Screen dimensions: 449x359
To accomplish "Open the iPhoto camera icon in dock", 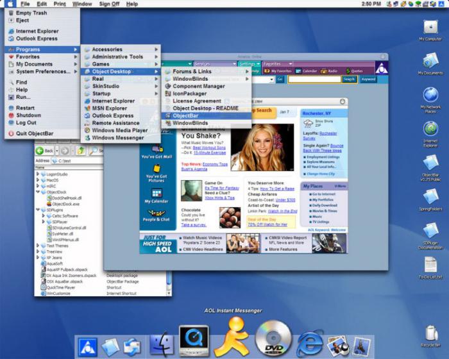I will (338, 346).
